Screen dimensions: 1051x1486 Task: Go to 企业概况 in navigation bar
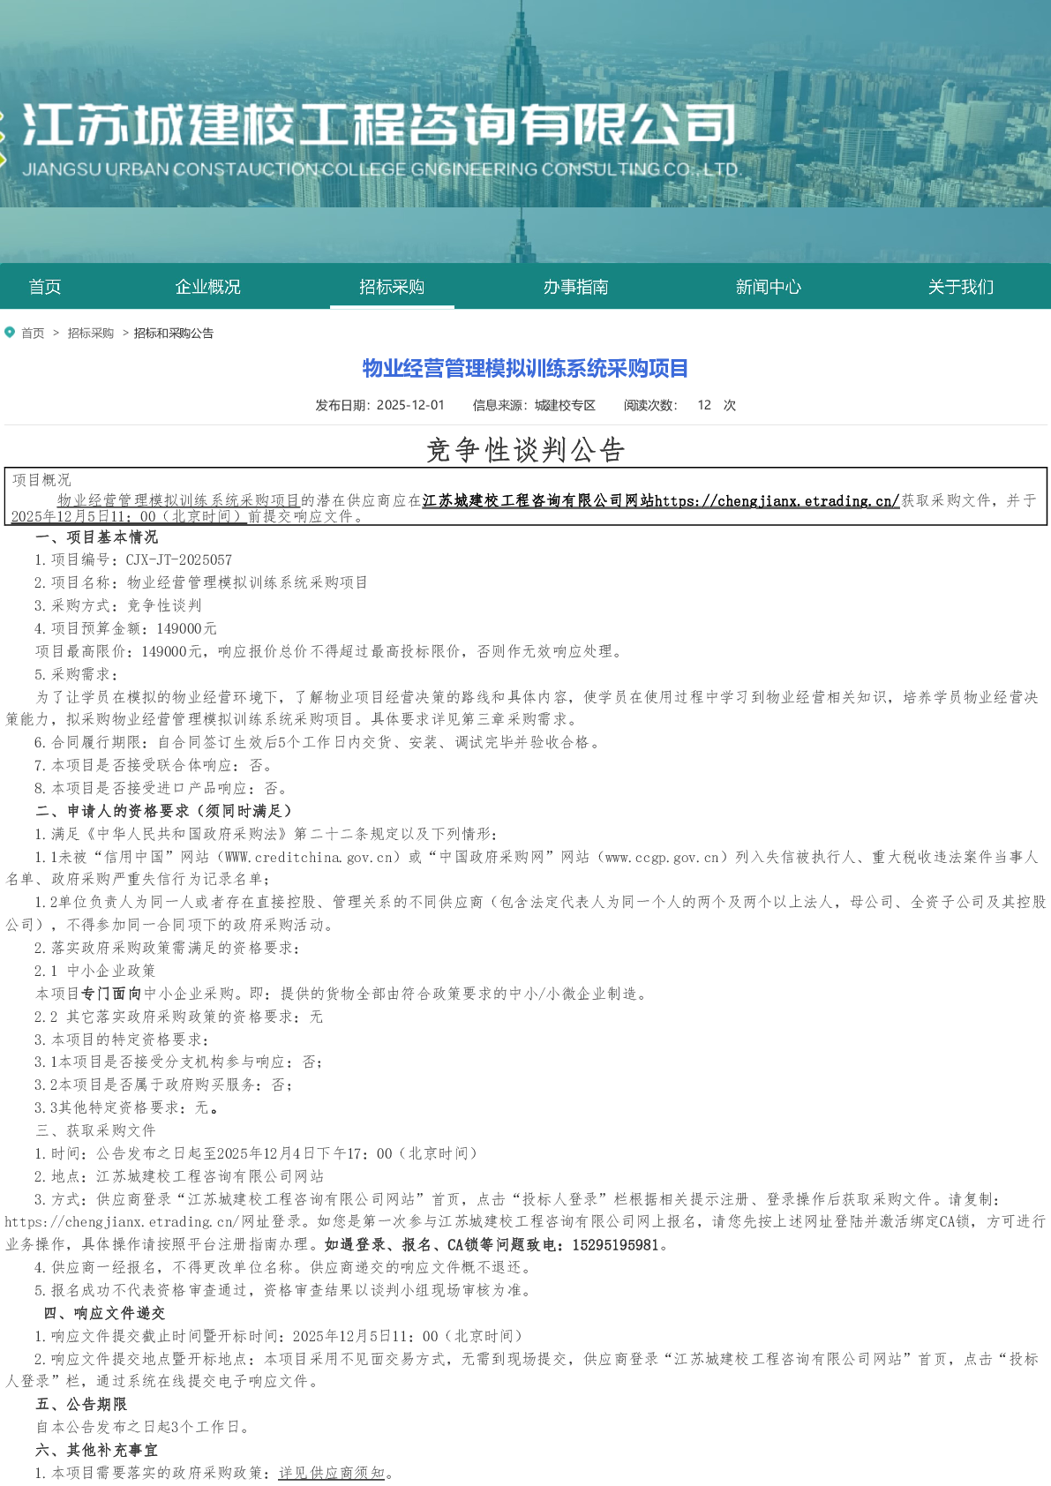click(207, 287)
